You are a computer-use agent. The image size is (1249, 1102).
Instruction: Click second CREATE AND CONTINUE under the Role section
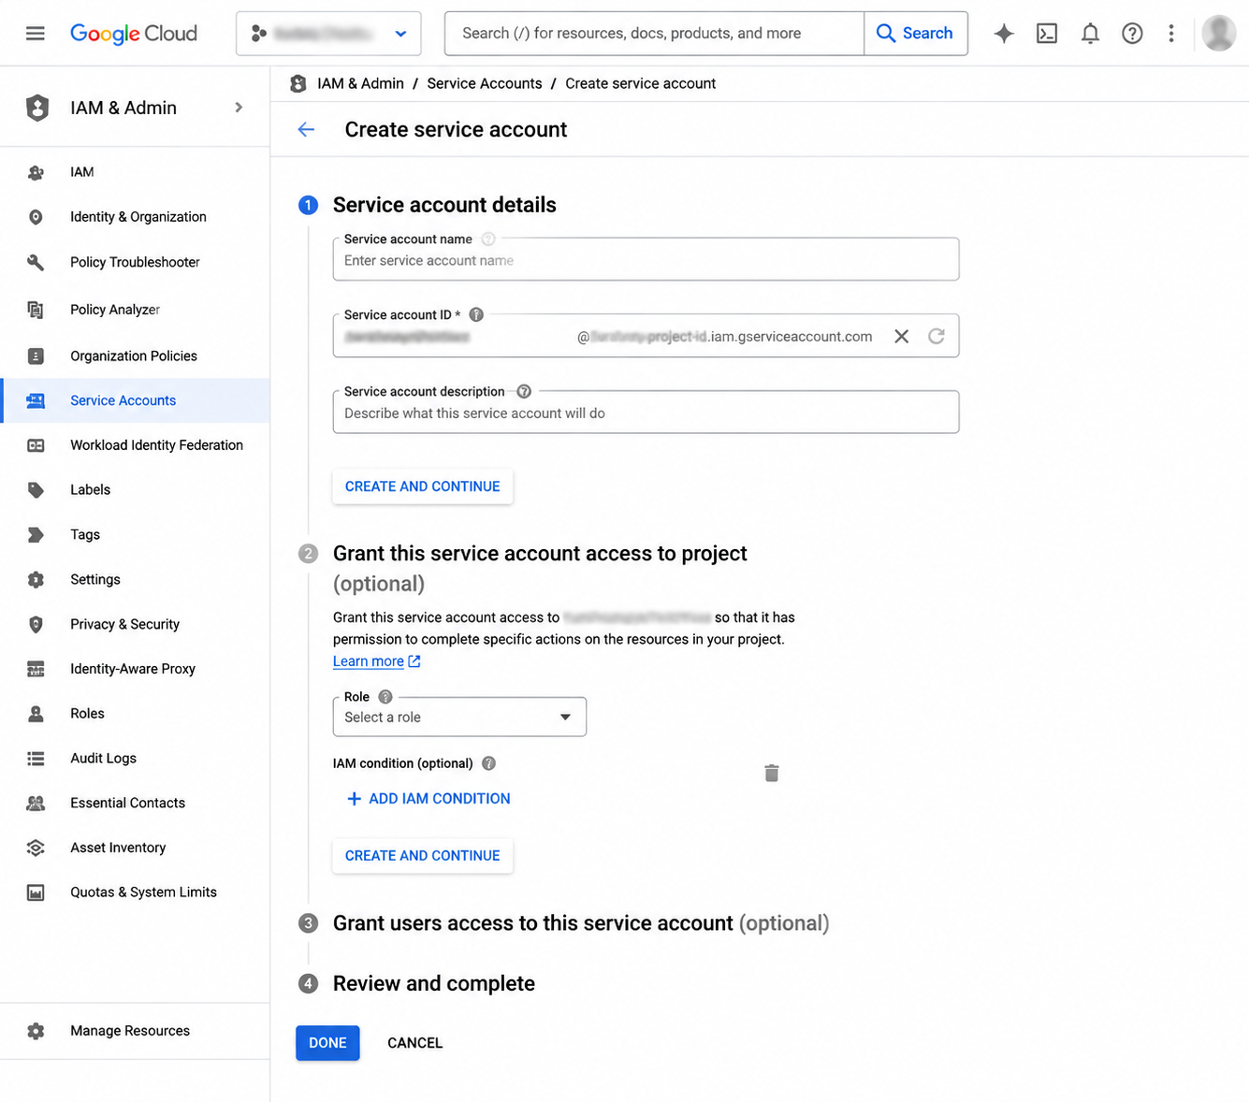pos(423,856)
